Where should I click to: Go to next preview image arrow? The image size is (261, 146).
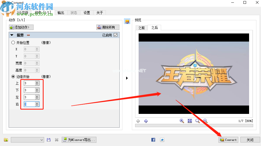click(146, 121)
